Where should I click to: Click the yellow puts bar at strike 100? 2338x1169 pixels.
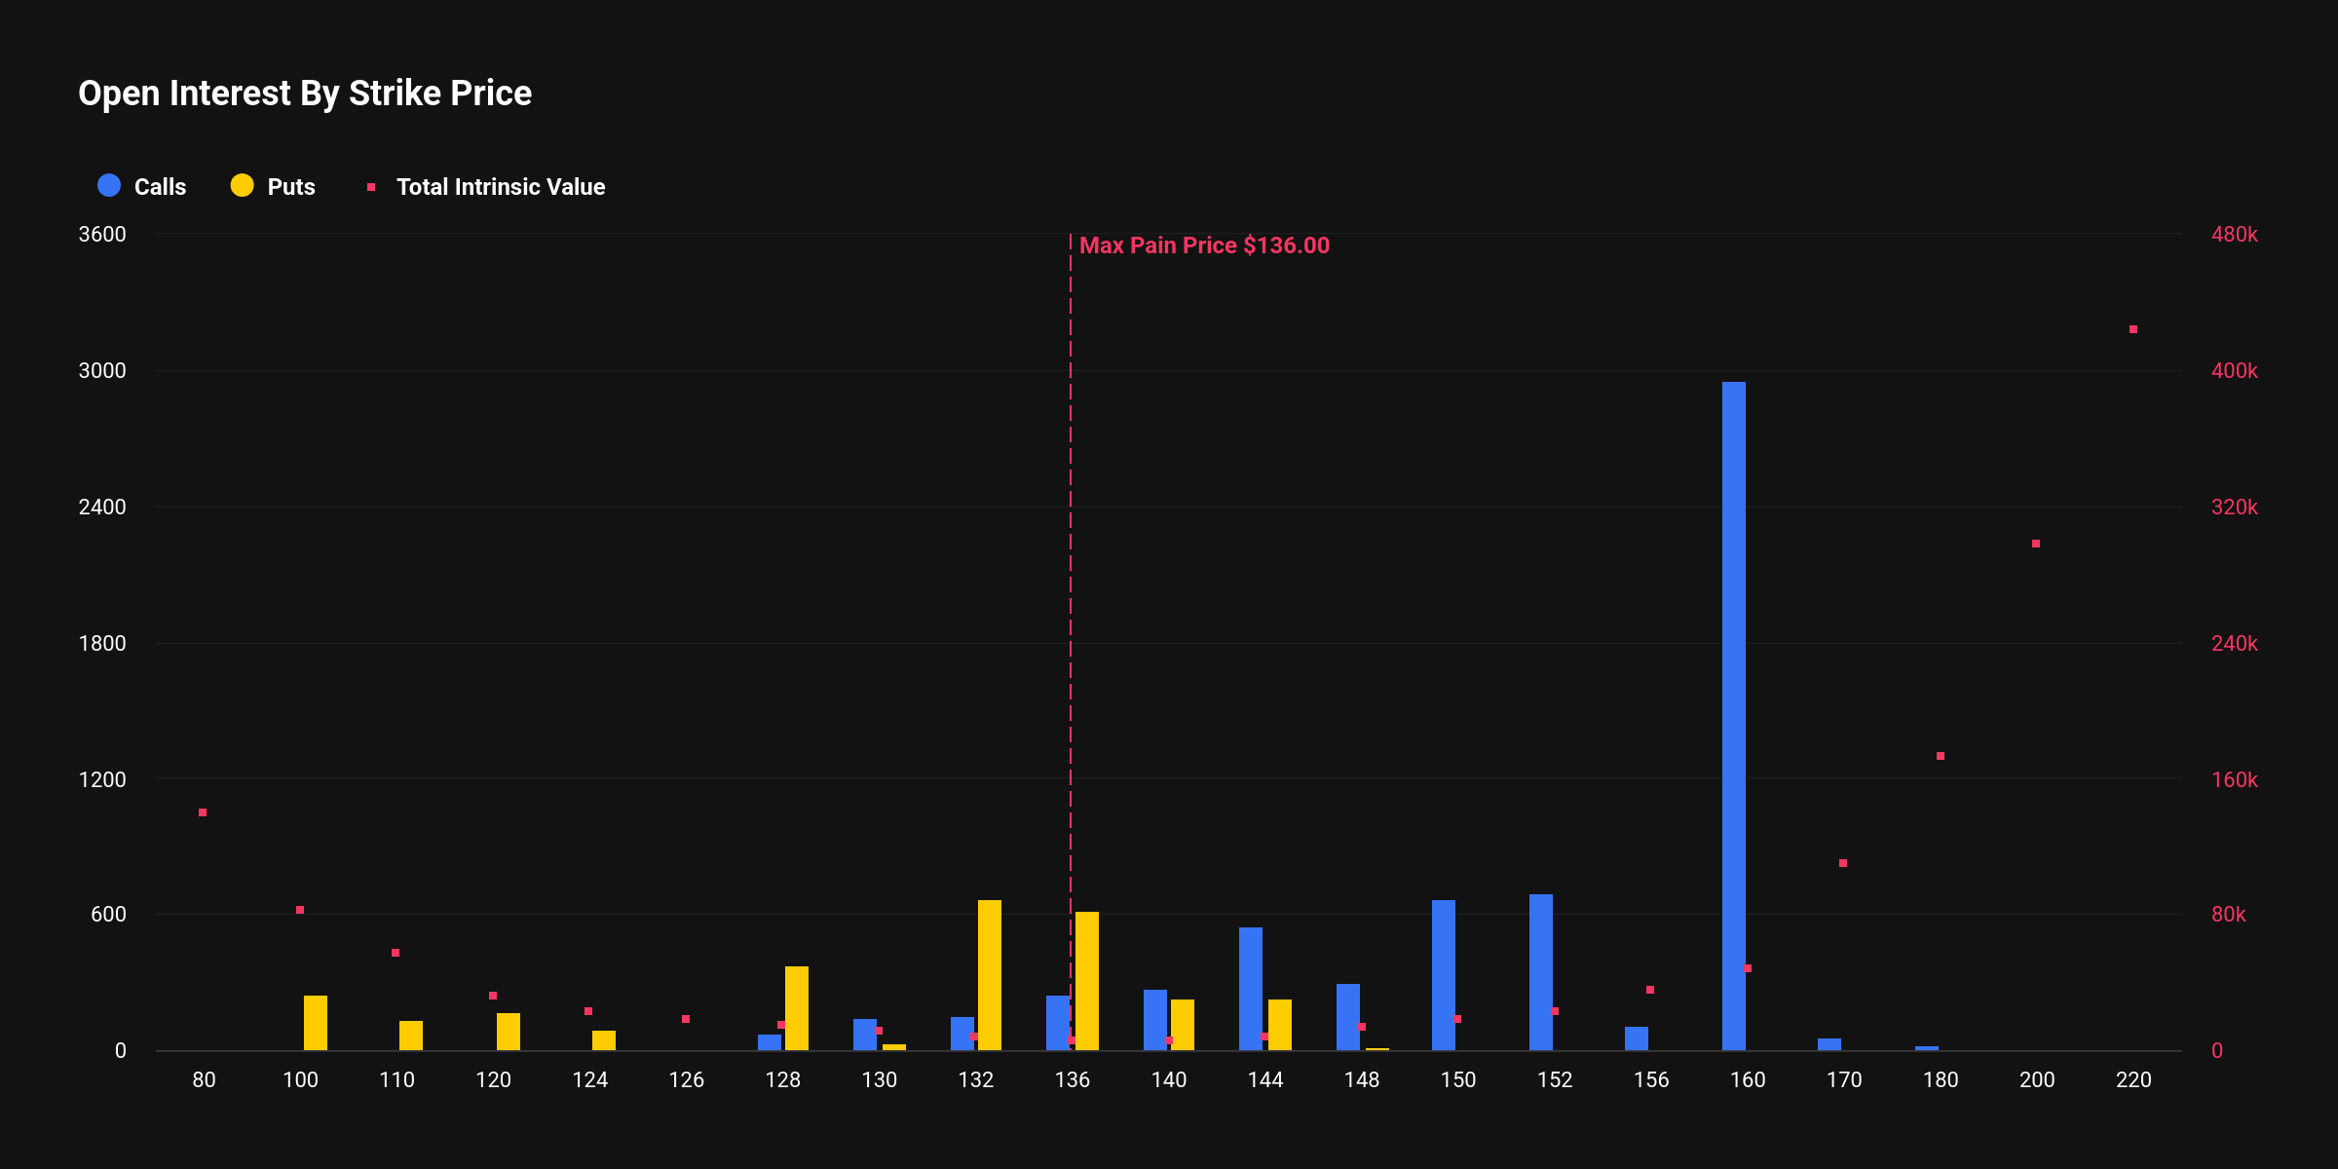point(315,1022)
